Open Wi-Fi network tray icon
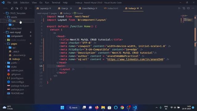 171,108
